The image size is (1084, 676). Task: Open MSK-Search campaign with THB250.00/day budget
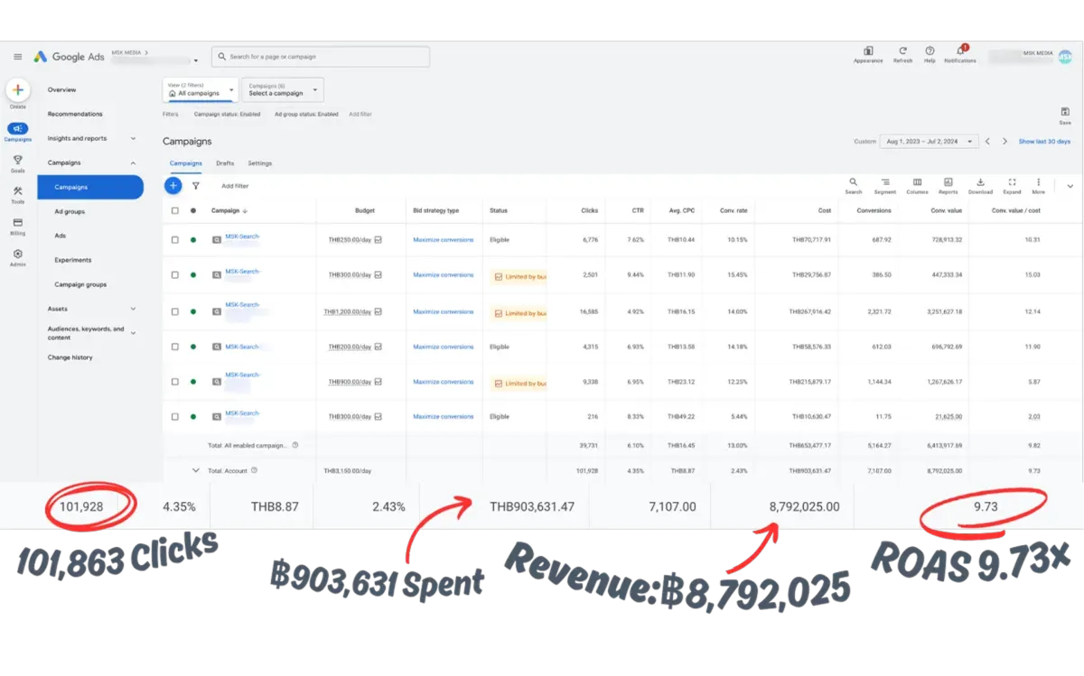[243, 236]
